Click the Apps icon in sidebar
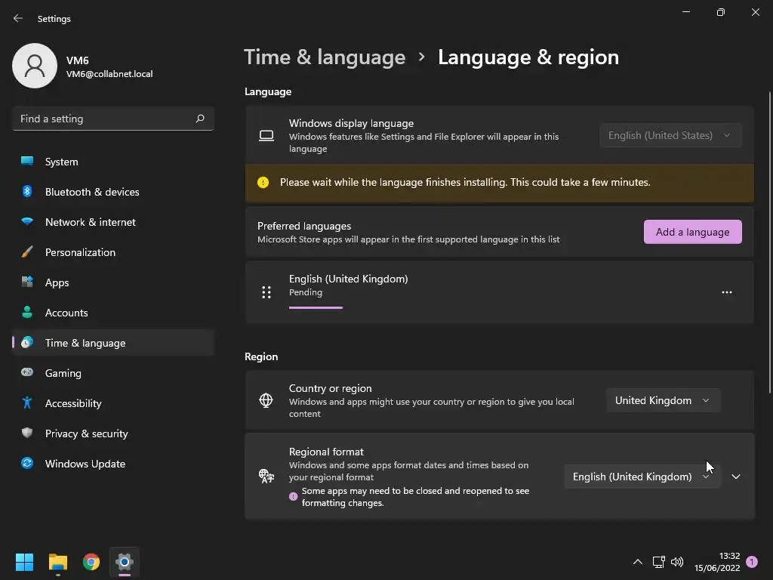The image size is (773, 580). coord(27,282)
